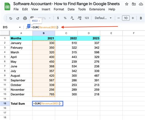Viewport: 145px width, 120px height.
Task: Format as percent
Action: pos(65,18)
